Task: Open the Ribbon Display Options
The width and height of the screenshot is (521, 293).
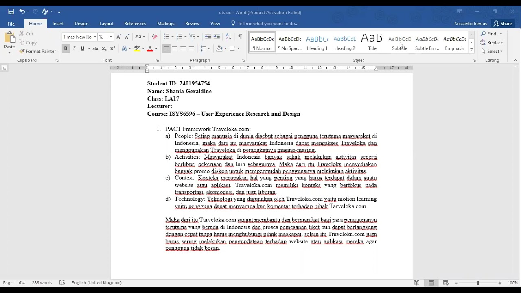Action: point(459,12)
